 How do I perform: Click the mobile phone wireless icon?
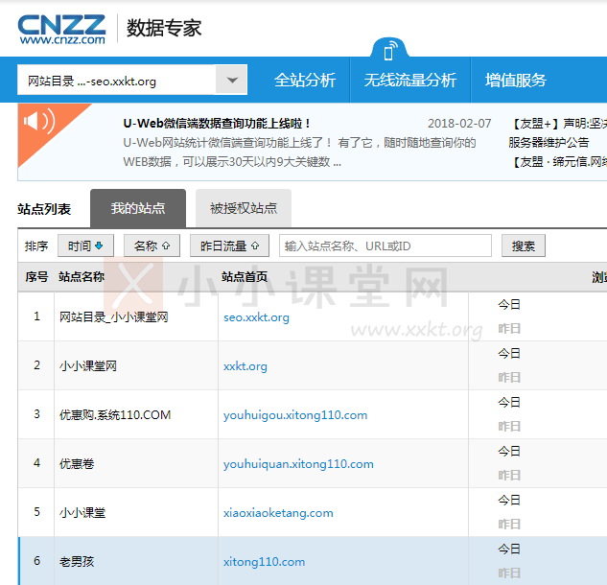(389, 51)
